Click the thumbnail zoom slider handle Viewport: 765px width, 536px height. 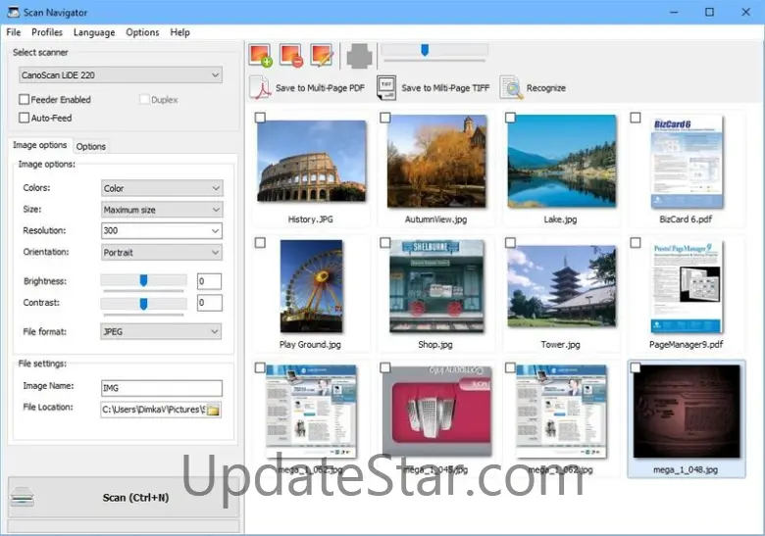click(425, 50)
